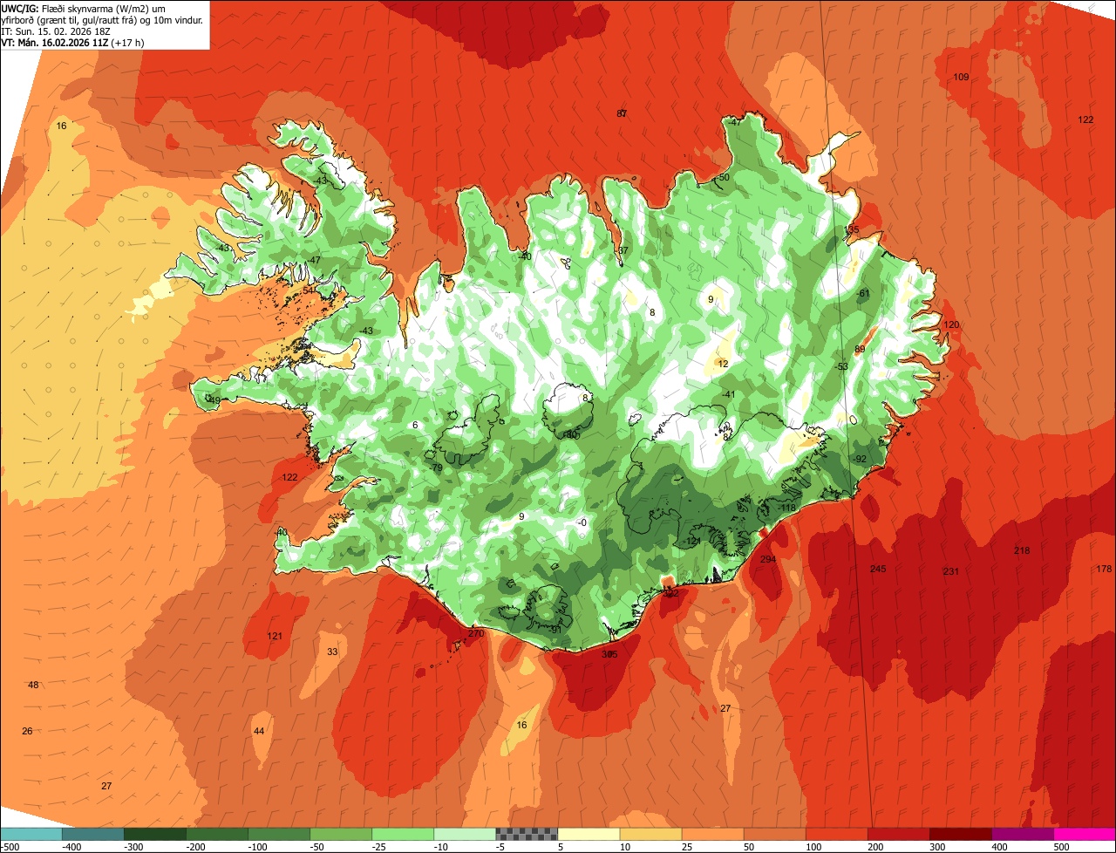
Task: Click the map value '12'
Action: click(723, 365)
